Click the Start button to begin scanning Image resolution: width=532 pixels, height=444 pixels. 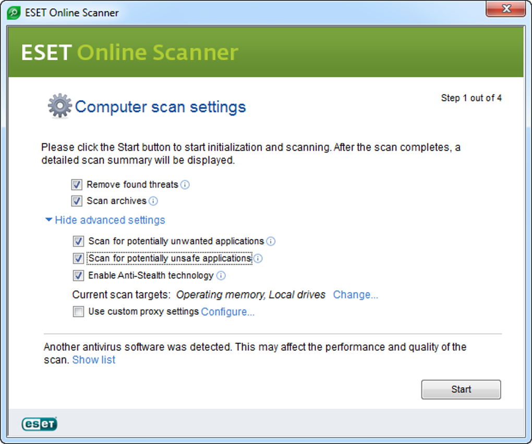tap(461, 389)
